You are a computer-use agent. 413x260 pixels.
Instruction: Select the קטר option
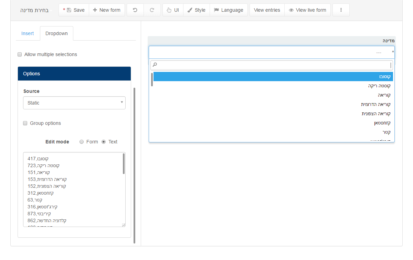[x=273, y=132]
